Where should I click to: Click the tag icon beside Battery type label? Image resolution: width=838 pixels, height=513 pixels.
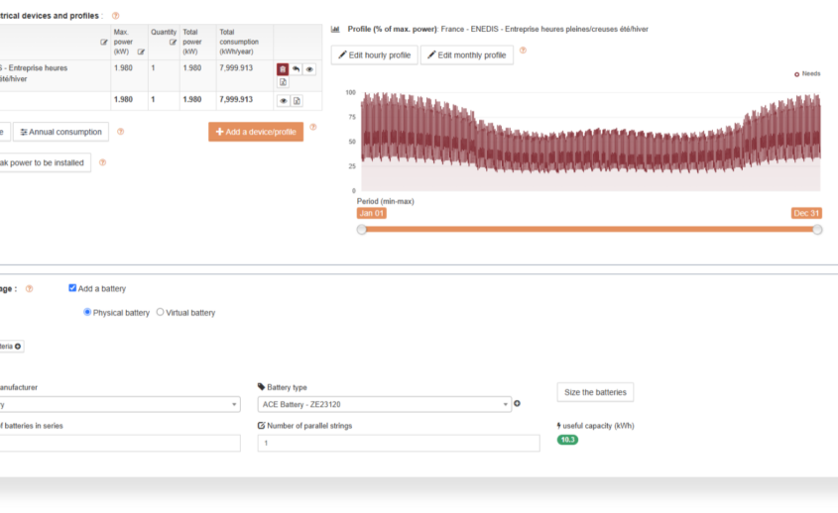261,386
